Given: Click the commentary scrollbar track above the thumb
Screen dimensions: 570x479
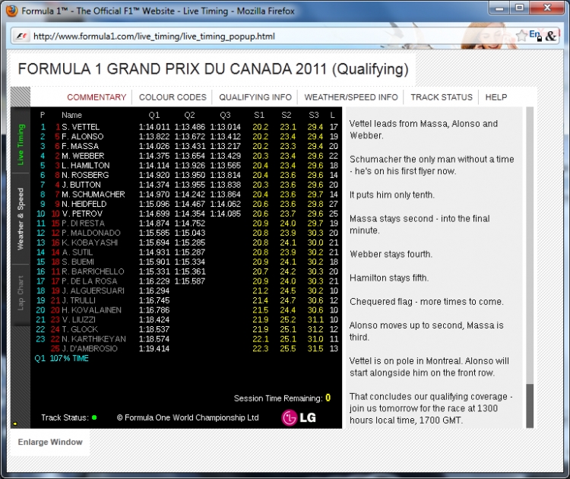Looking at the screenshot, I should [x=530, y=245].
